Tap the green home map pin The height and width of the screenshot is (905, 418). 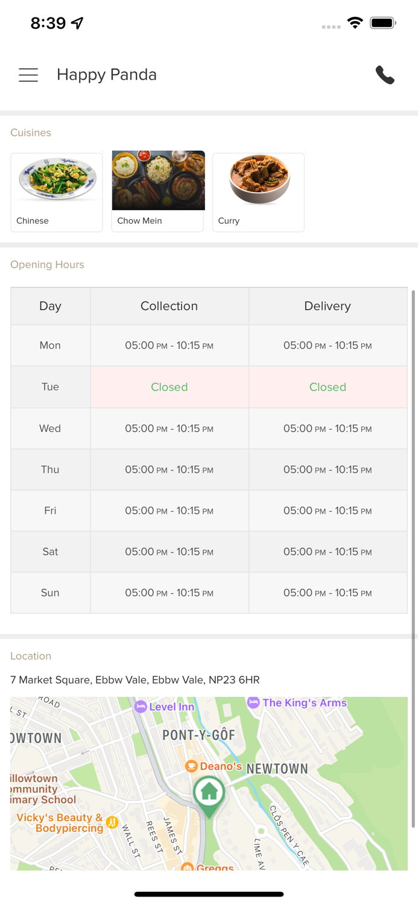209,793
